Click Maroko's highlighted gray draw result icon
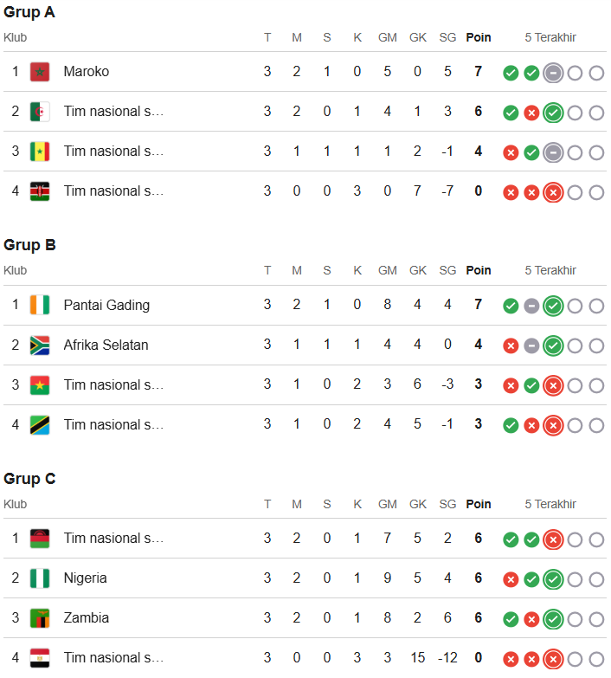This screenshot has width=611, height=678. 553,73
